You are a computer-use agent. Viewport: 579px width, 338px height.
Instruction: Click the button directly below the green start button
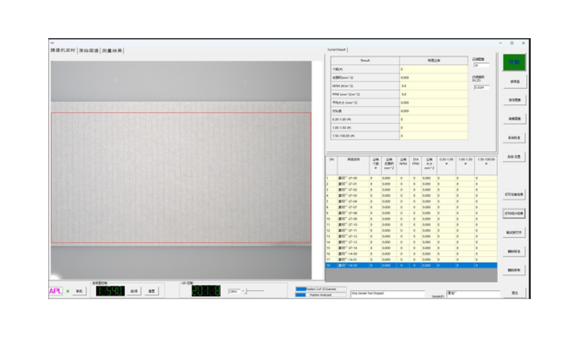(x=514, y=82)
